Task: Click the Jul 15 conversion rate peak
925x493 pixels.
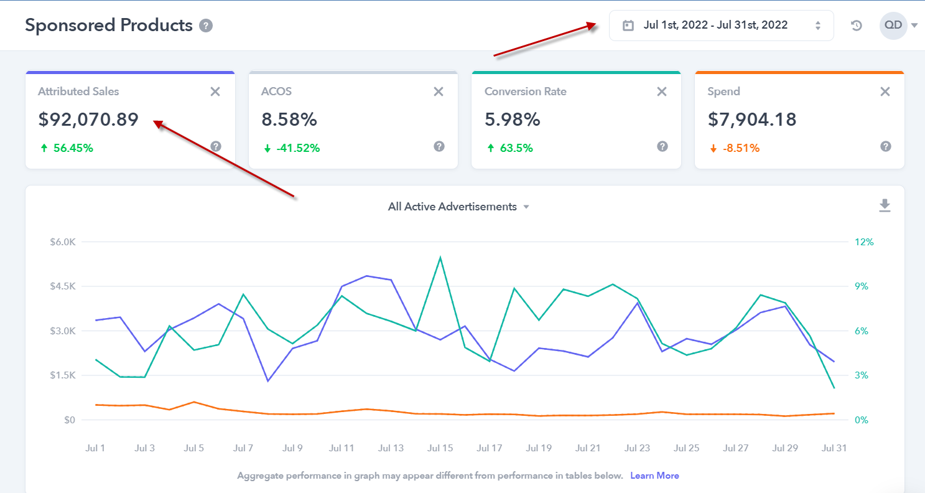Action: click(x=440, y=257)
